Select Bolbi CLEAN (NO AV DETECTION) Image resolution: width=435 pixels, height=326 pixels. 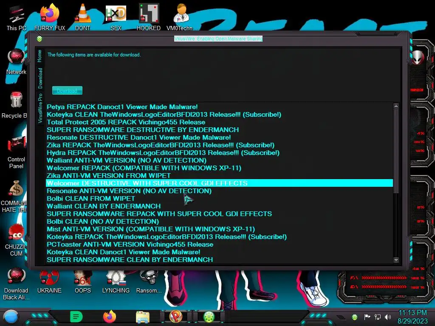coord(219,222)
